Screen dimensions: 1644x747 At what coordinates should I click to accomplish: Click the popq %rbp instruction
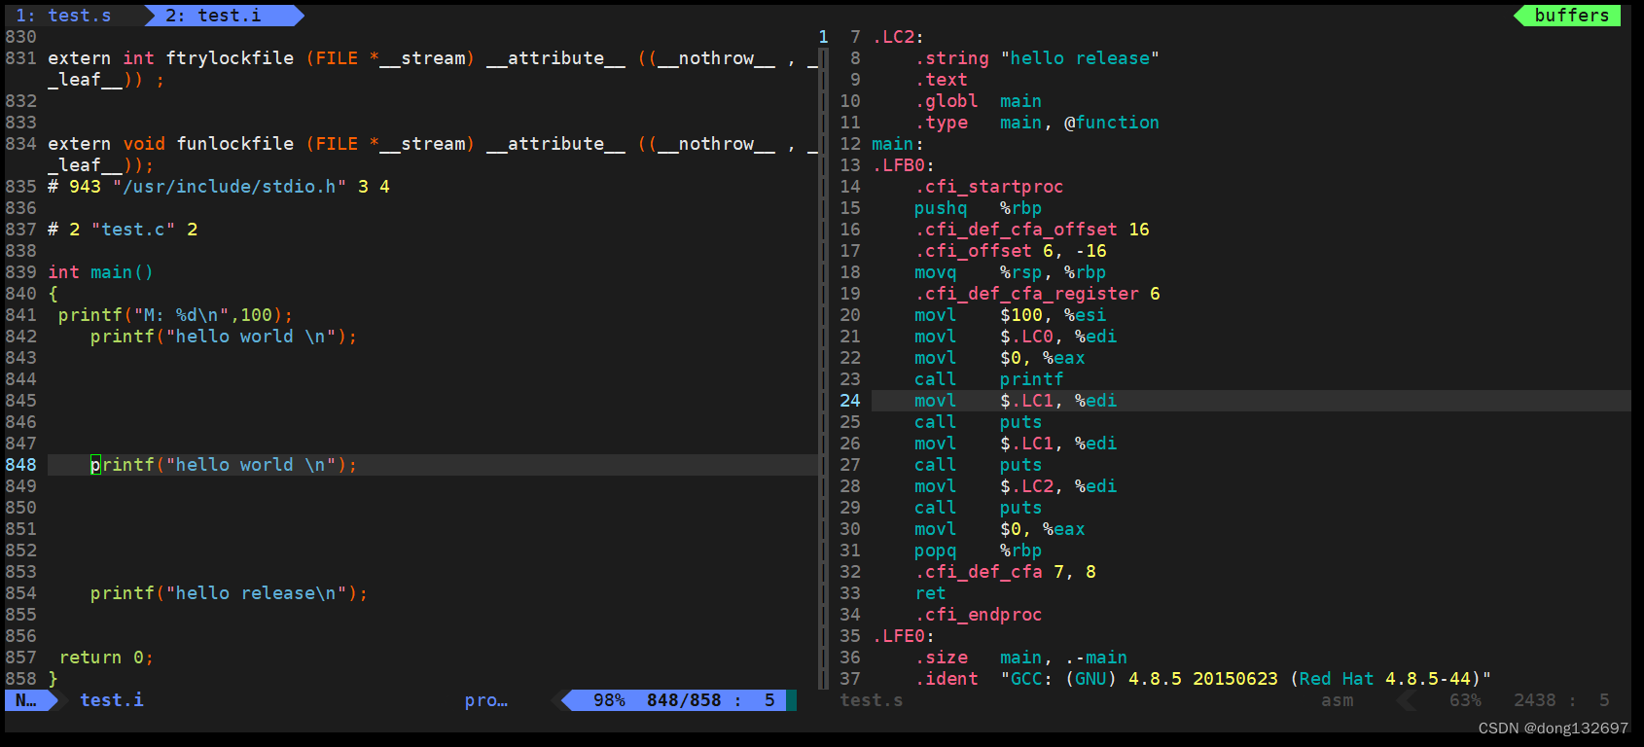click(978, 551)
